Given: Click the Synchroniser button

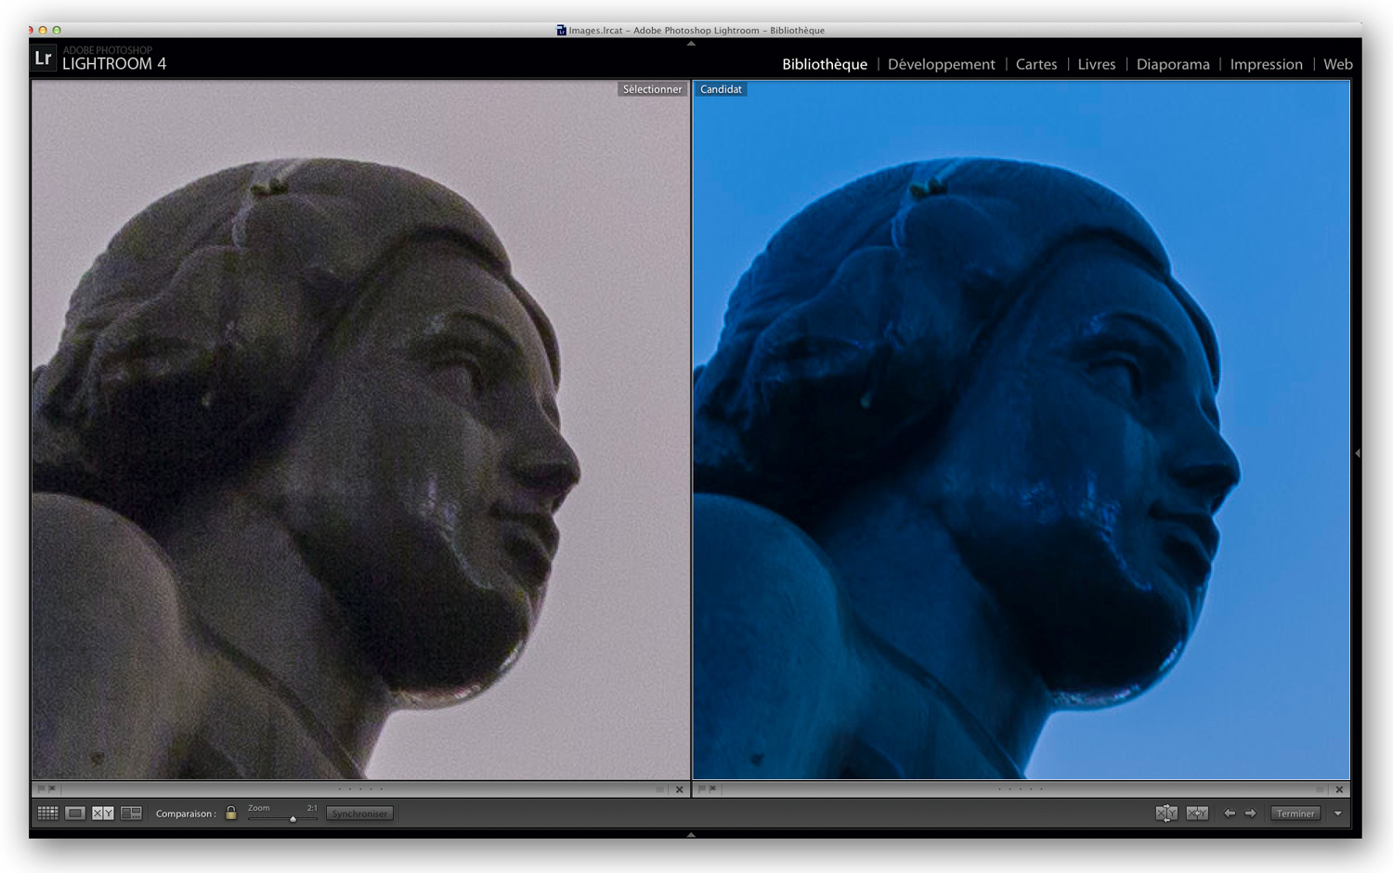Looking at the screenshot, I should pos(359,814).
